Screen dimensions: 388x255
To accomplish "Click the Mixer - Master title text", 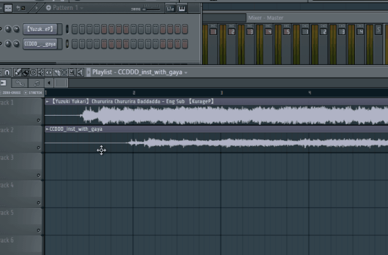I will pyautogui.click(x=266, y=18).
